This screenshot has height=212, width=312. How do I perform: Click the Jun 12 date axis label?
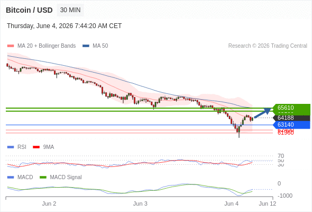(268, 204)
